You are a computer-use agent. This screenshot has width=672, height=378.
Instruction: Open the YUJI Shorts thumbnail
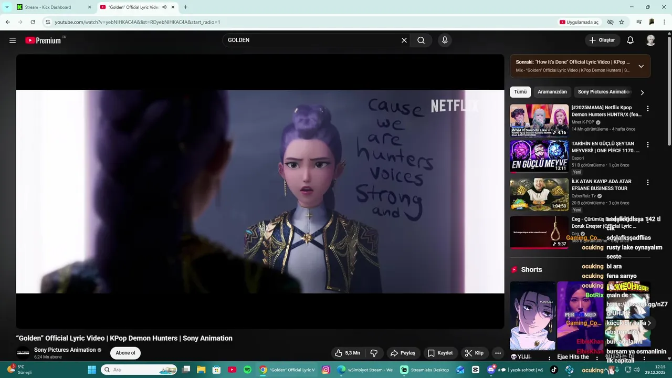pyautogui.click(x=532, y=316)
